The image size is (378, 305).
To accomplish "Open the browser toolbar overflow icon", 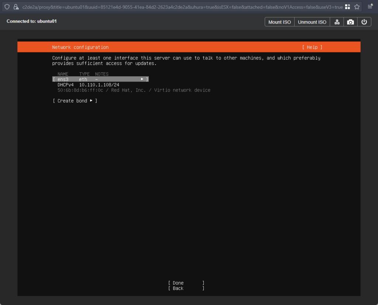I will click(370, 7).
